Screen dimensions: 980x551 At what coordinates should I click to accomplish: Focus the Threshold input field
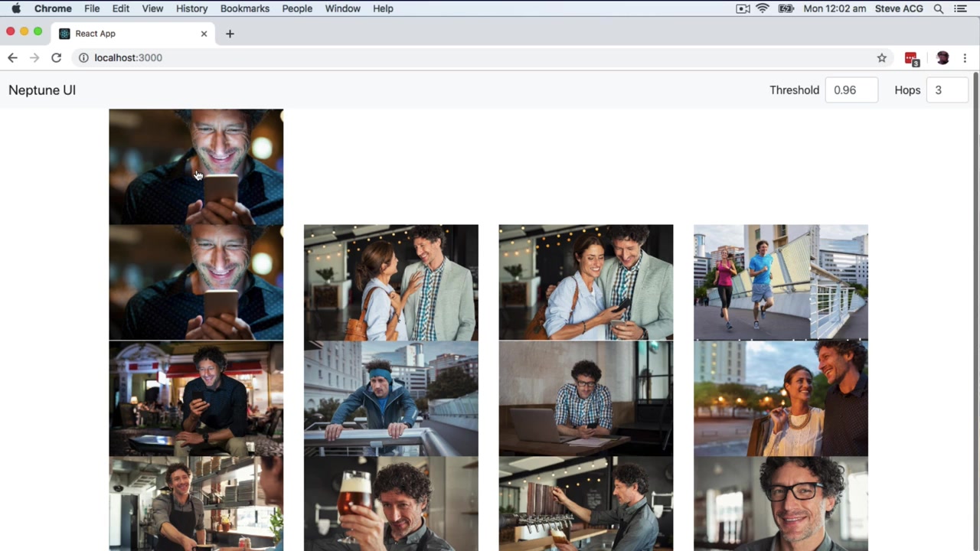point(851,90)
